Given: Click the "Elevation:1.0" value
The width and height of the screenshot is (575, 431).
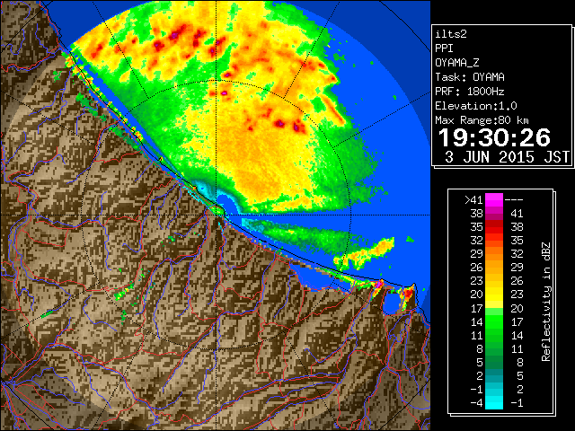Looking at the screenshot, I should coord(476,106).
